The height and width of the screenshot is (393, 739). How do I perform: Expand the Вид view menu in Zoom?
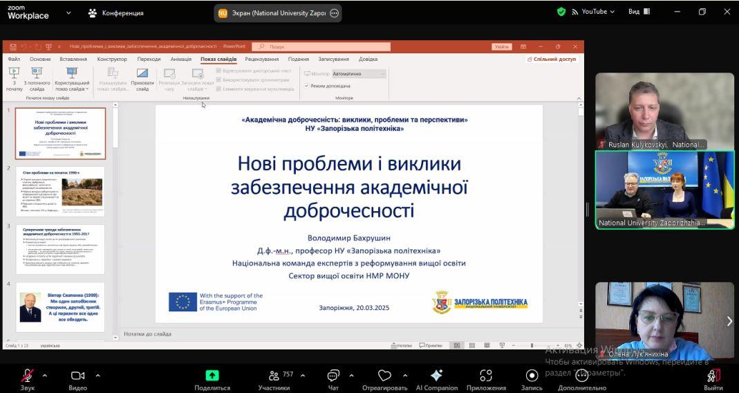pyautogui.click(x=639, y=12)
